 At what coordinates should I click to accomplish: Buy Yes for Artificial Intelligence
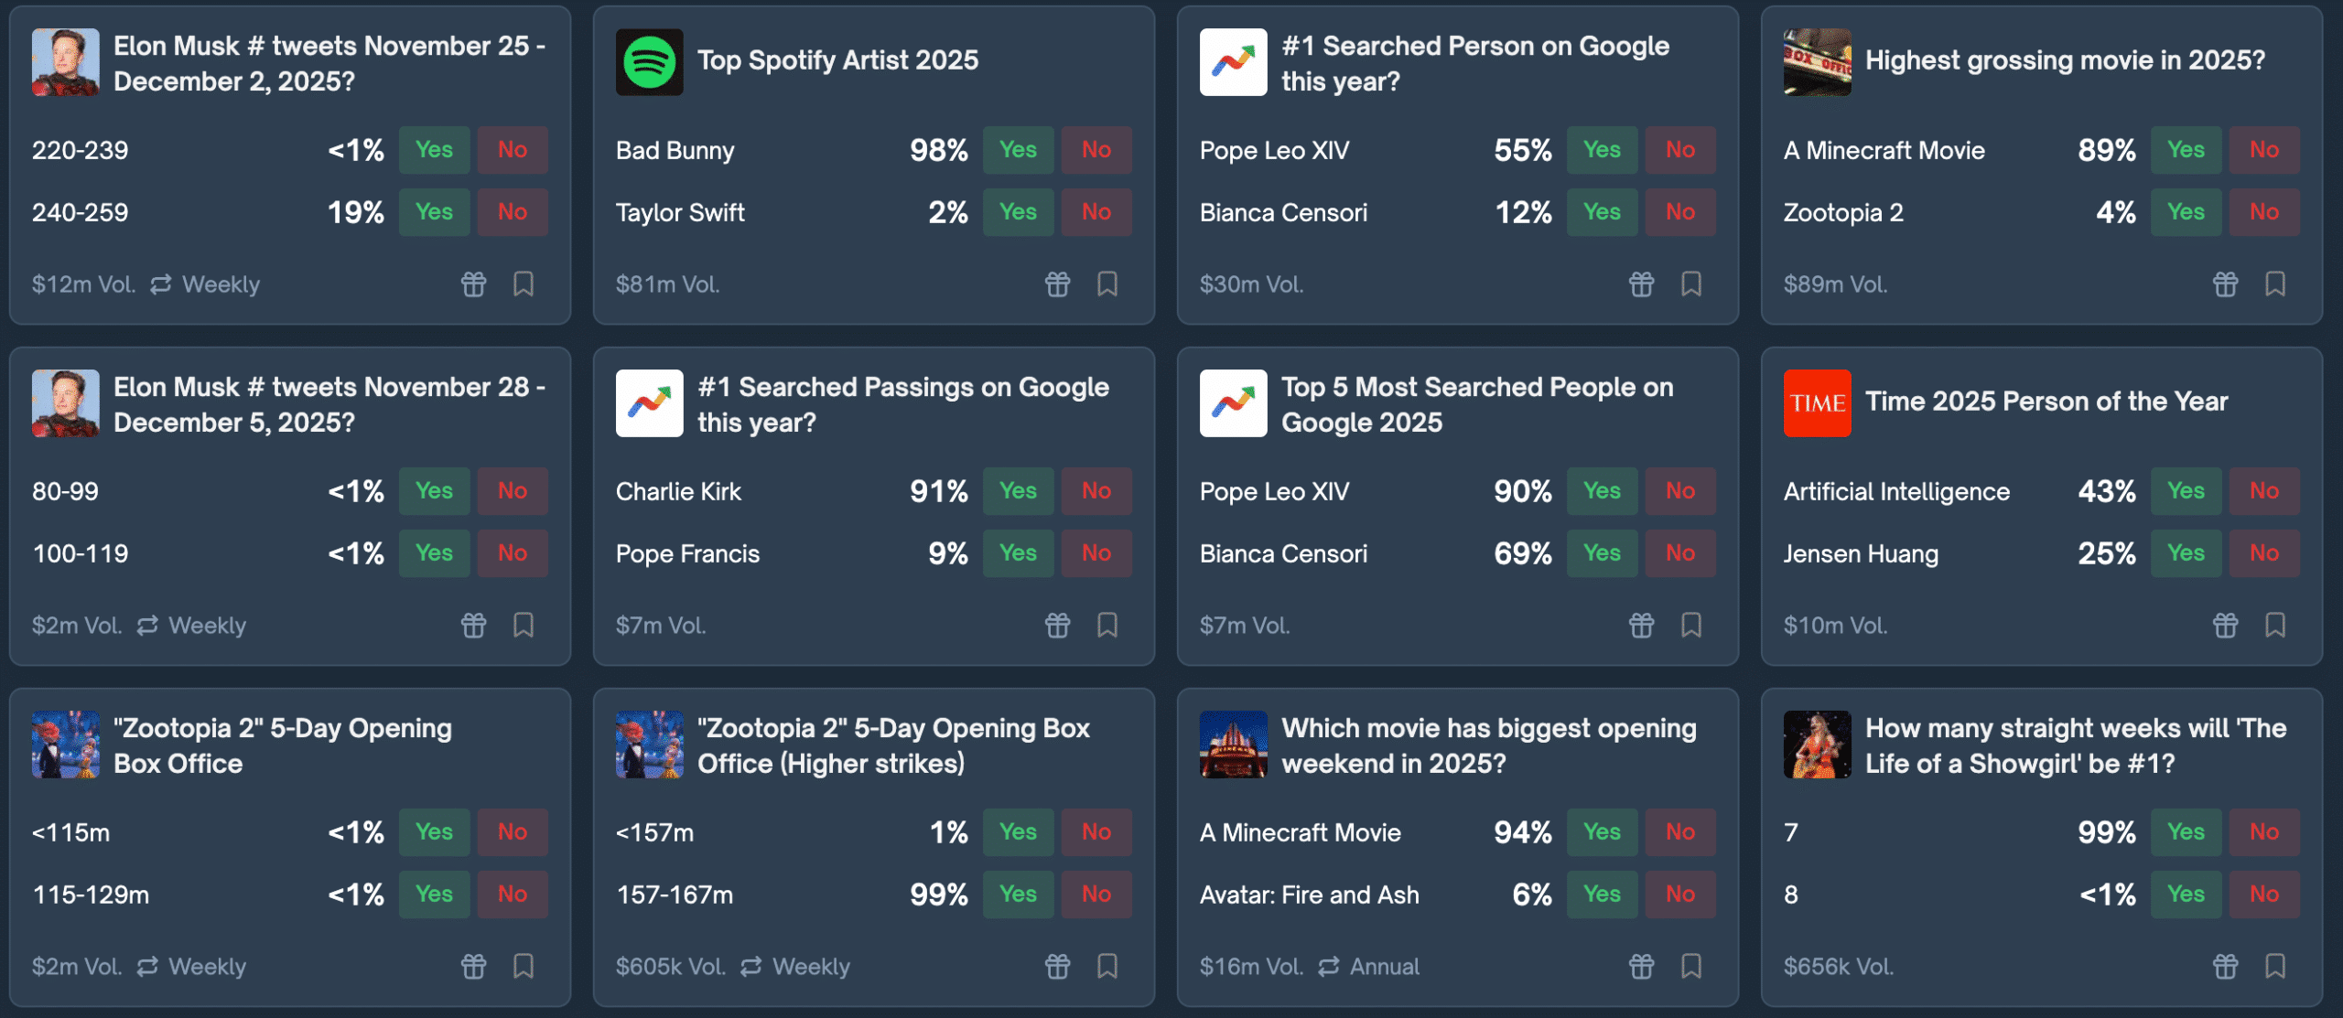click(x=2186, y=491)
